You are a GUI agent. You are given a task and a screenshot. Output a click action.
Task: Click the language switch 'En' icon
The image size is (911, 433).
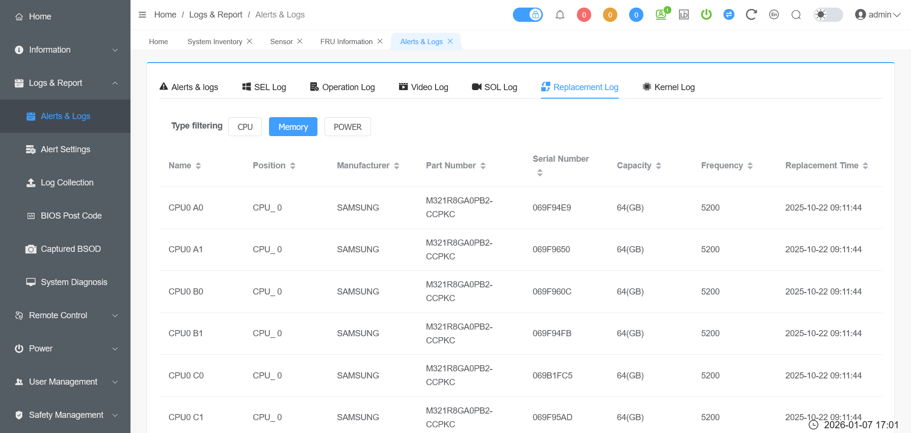(773, 15)
